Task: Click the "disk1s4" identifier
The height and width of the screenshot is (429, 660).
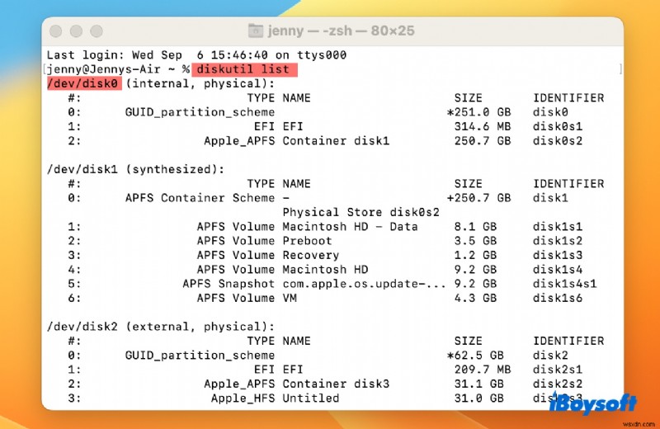Action: click(558, 270)
